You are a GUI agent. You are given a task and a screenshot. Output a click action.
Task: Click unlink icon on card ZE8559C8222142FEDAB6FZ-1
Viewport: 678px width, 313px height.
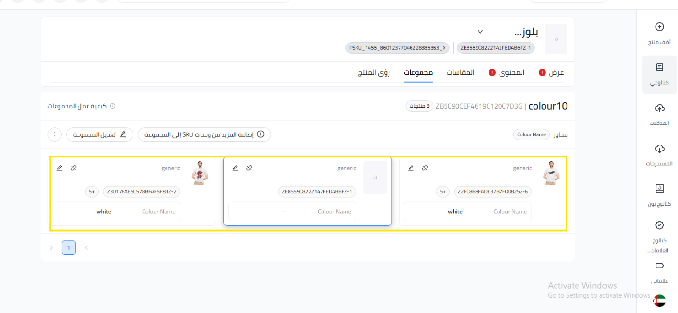(x=249, y=168)
